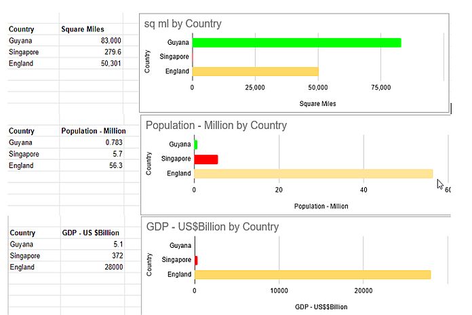Viewport: 472px width, 315px height.
Task: Select the 'sq ml by Country' chart title
Action: click(x=183, y=24)
